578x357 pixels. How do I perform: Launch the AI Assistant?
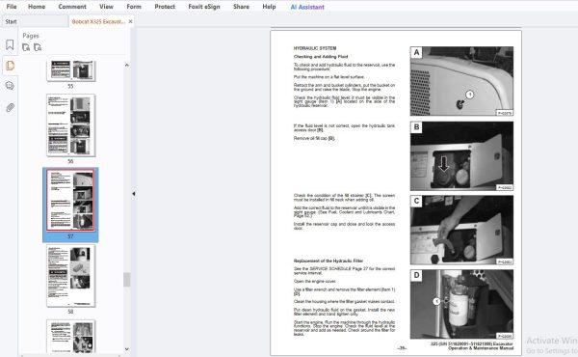[x=307, y=7]
